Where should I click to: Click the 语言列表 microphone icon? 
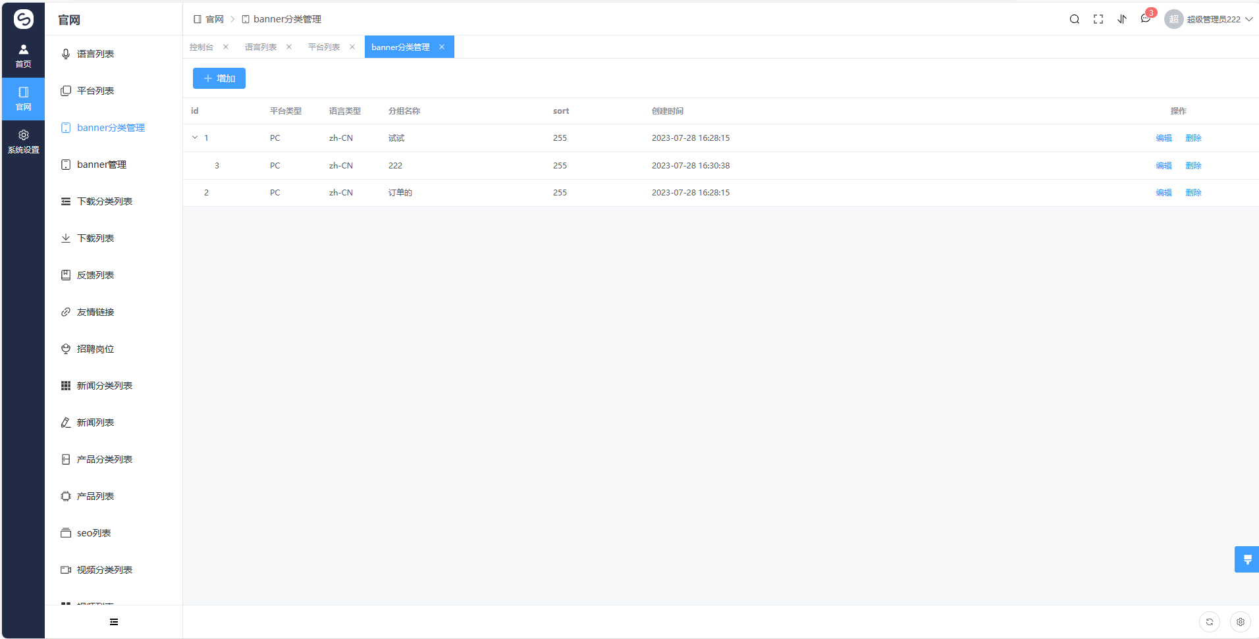[66, 54]
